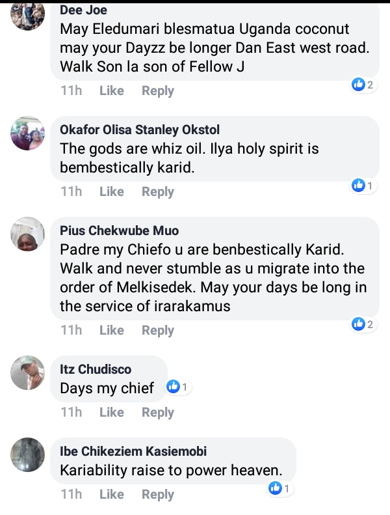The width and height of the screenshot is (390, 515).
Task: Open Pius Chekwube Muo's profile picture
Action: point(28,235)
